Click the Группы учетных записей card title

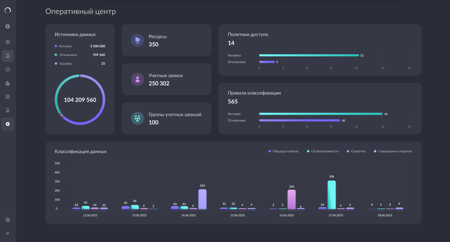click(175, 114)
